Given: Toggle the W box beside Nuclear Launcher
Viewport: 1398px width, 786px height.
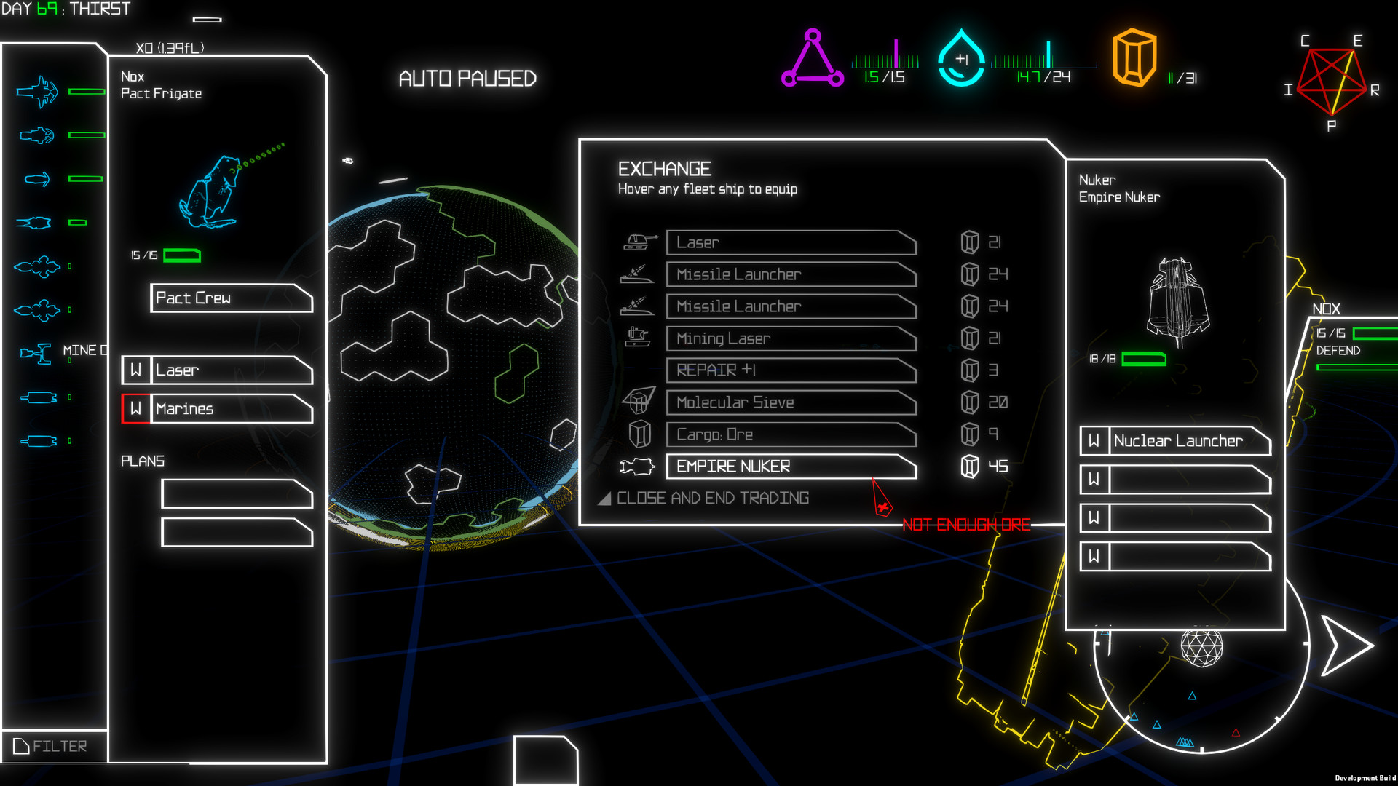Looking at the screenshot, I should [x=1094, y=441].
